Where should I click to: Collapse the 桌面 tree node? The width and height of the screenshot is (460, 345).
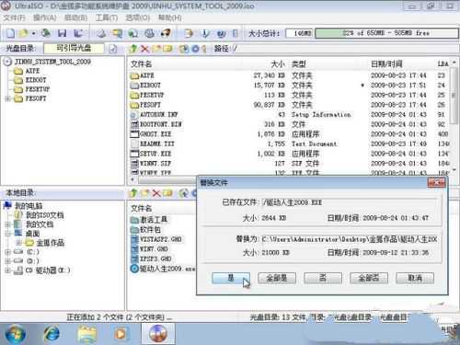[7, 234]
